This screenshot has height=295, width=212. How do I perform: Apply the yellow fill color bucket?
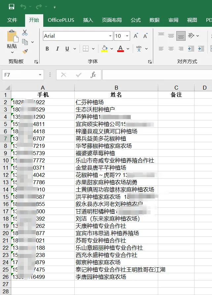point(105,49)
